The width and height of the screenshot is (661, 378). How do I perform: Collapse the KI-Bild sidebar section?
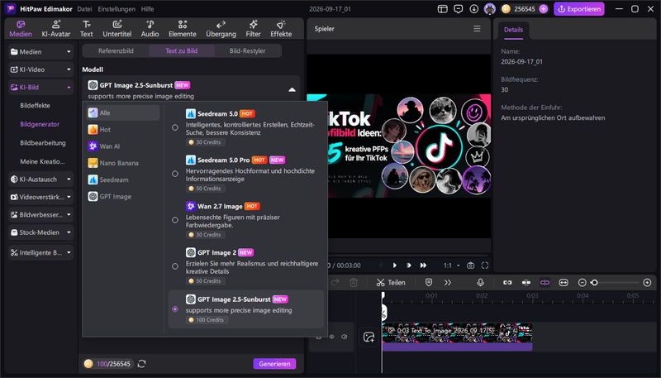pyautogui.click(x=40, y=87)
